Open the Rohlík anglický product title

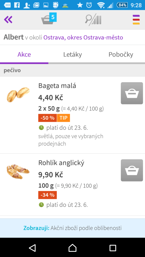[x=61, y=163]
